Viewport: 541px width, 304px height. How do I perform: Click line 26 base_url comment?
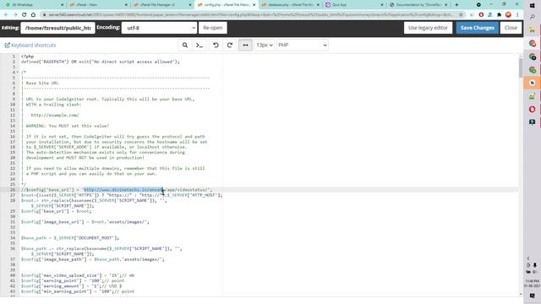[x=117, y=189]
